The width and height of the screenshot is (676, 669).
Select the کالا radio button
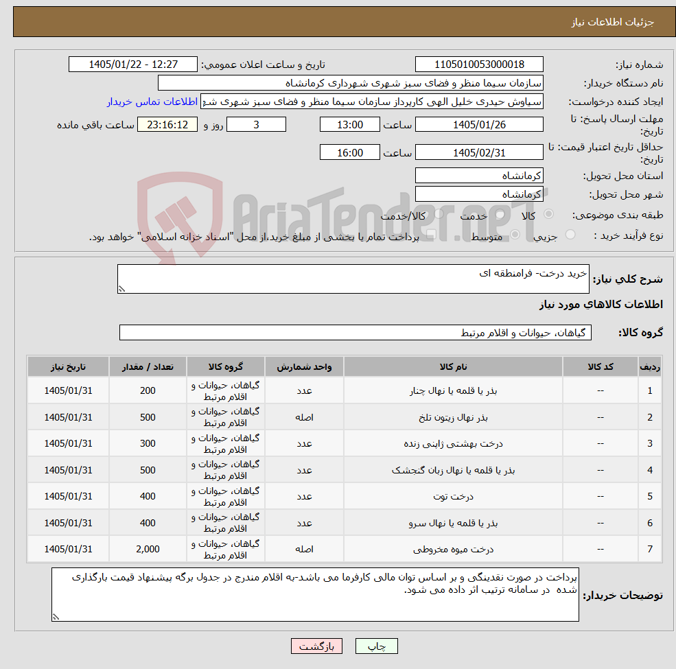[549, 214]
